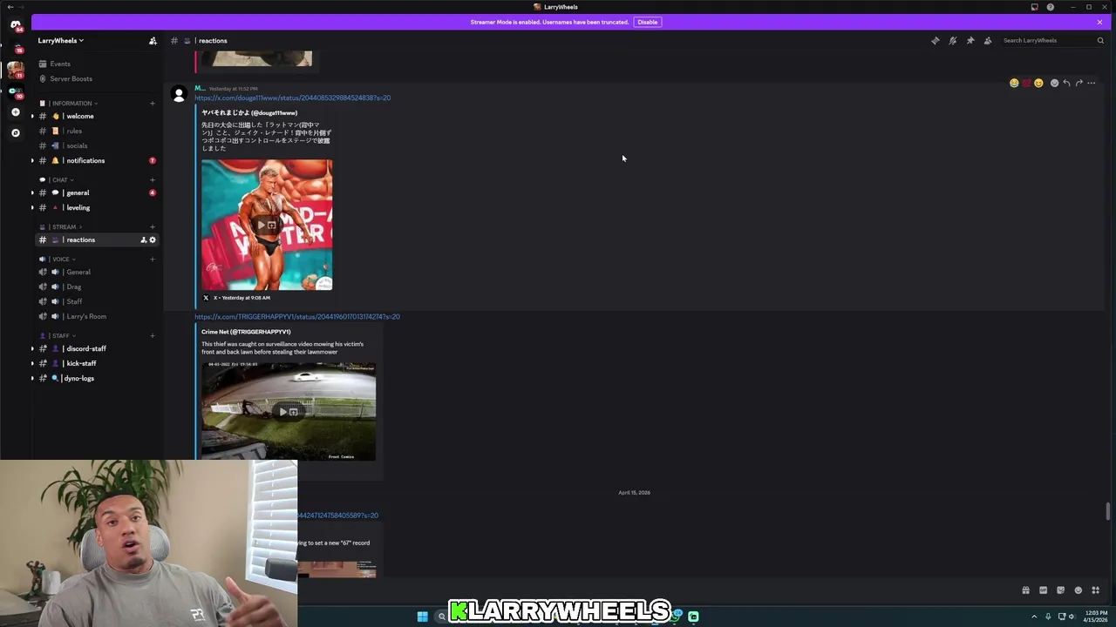The image size is (1116, 627).
Task: Toggle the member list icon
Action: (988, 40)
